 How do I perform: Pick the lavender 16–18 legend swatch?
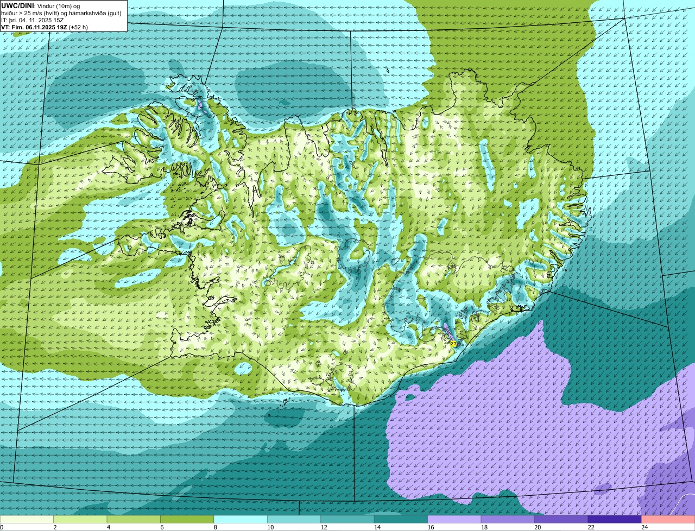click(x=454, y=520)
